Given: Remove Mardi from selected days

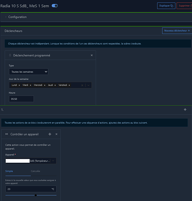Looking at the screenshot, I should 31,85.
